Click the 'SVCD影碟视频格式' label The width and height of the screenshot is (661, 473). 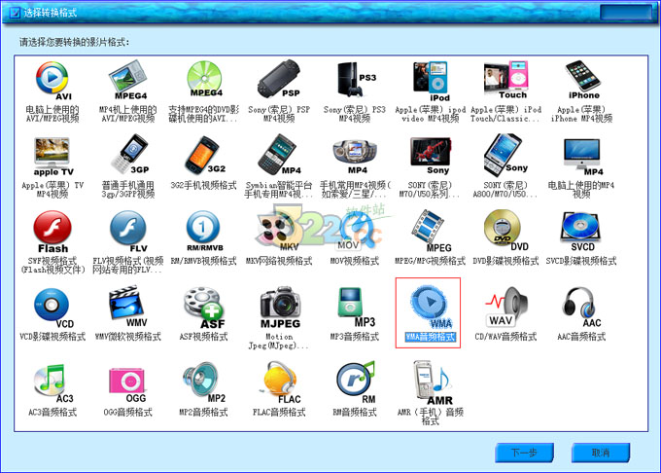pyautogui.click(x=581, y=261)
